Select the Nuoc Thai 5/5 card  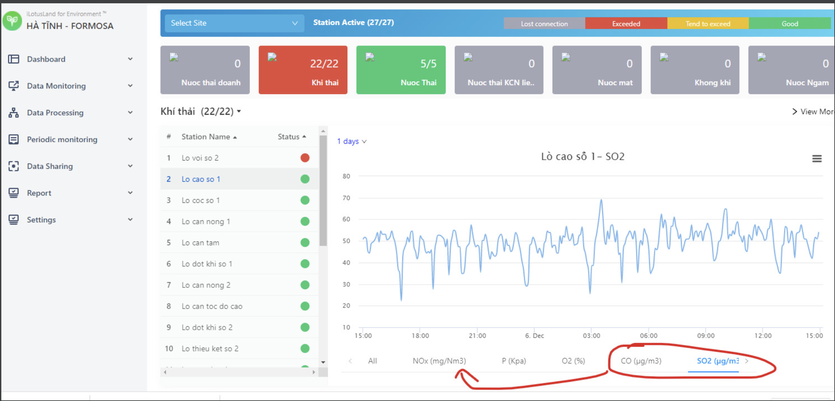pyautogui.click(x=401, y=70)
